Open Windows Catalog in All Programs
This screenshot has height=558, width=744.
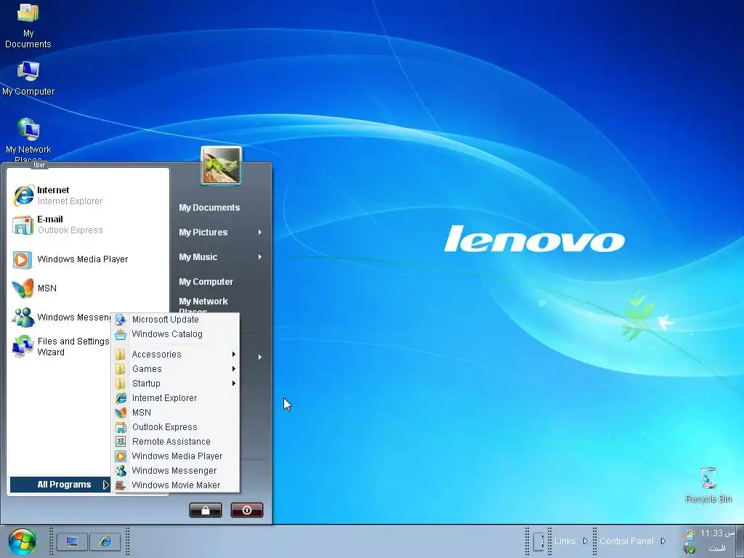click(176, 334)
